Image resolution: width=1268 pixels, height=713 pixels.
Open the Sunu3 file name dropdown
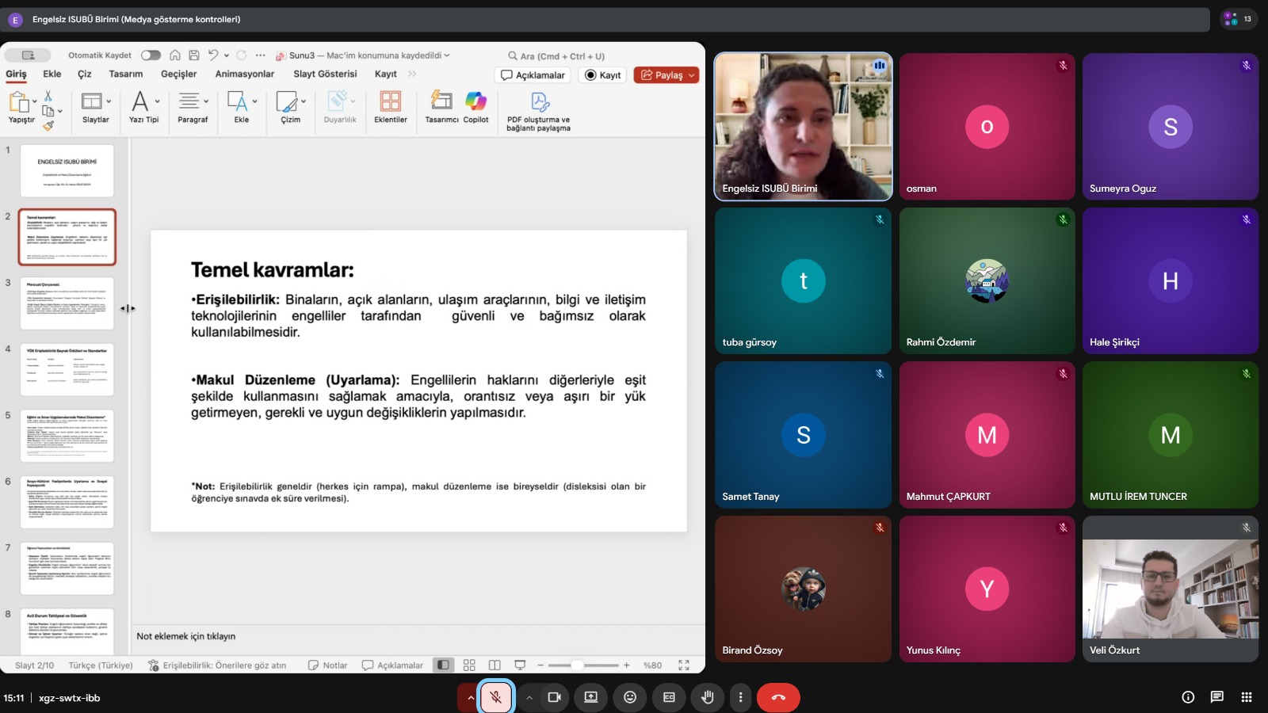click(446, 55)
